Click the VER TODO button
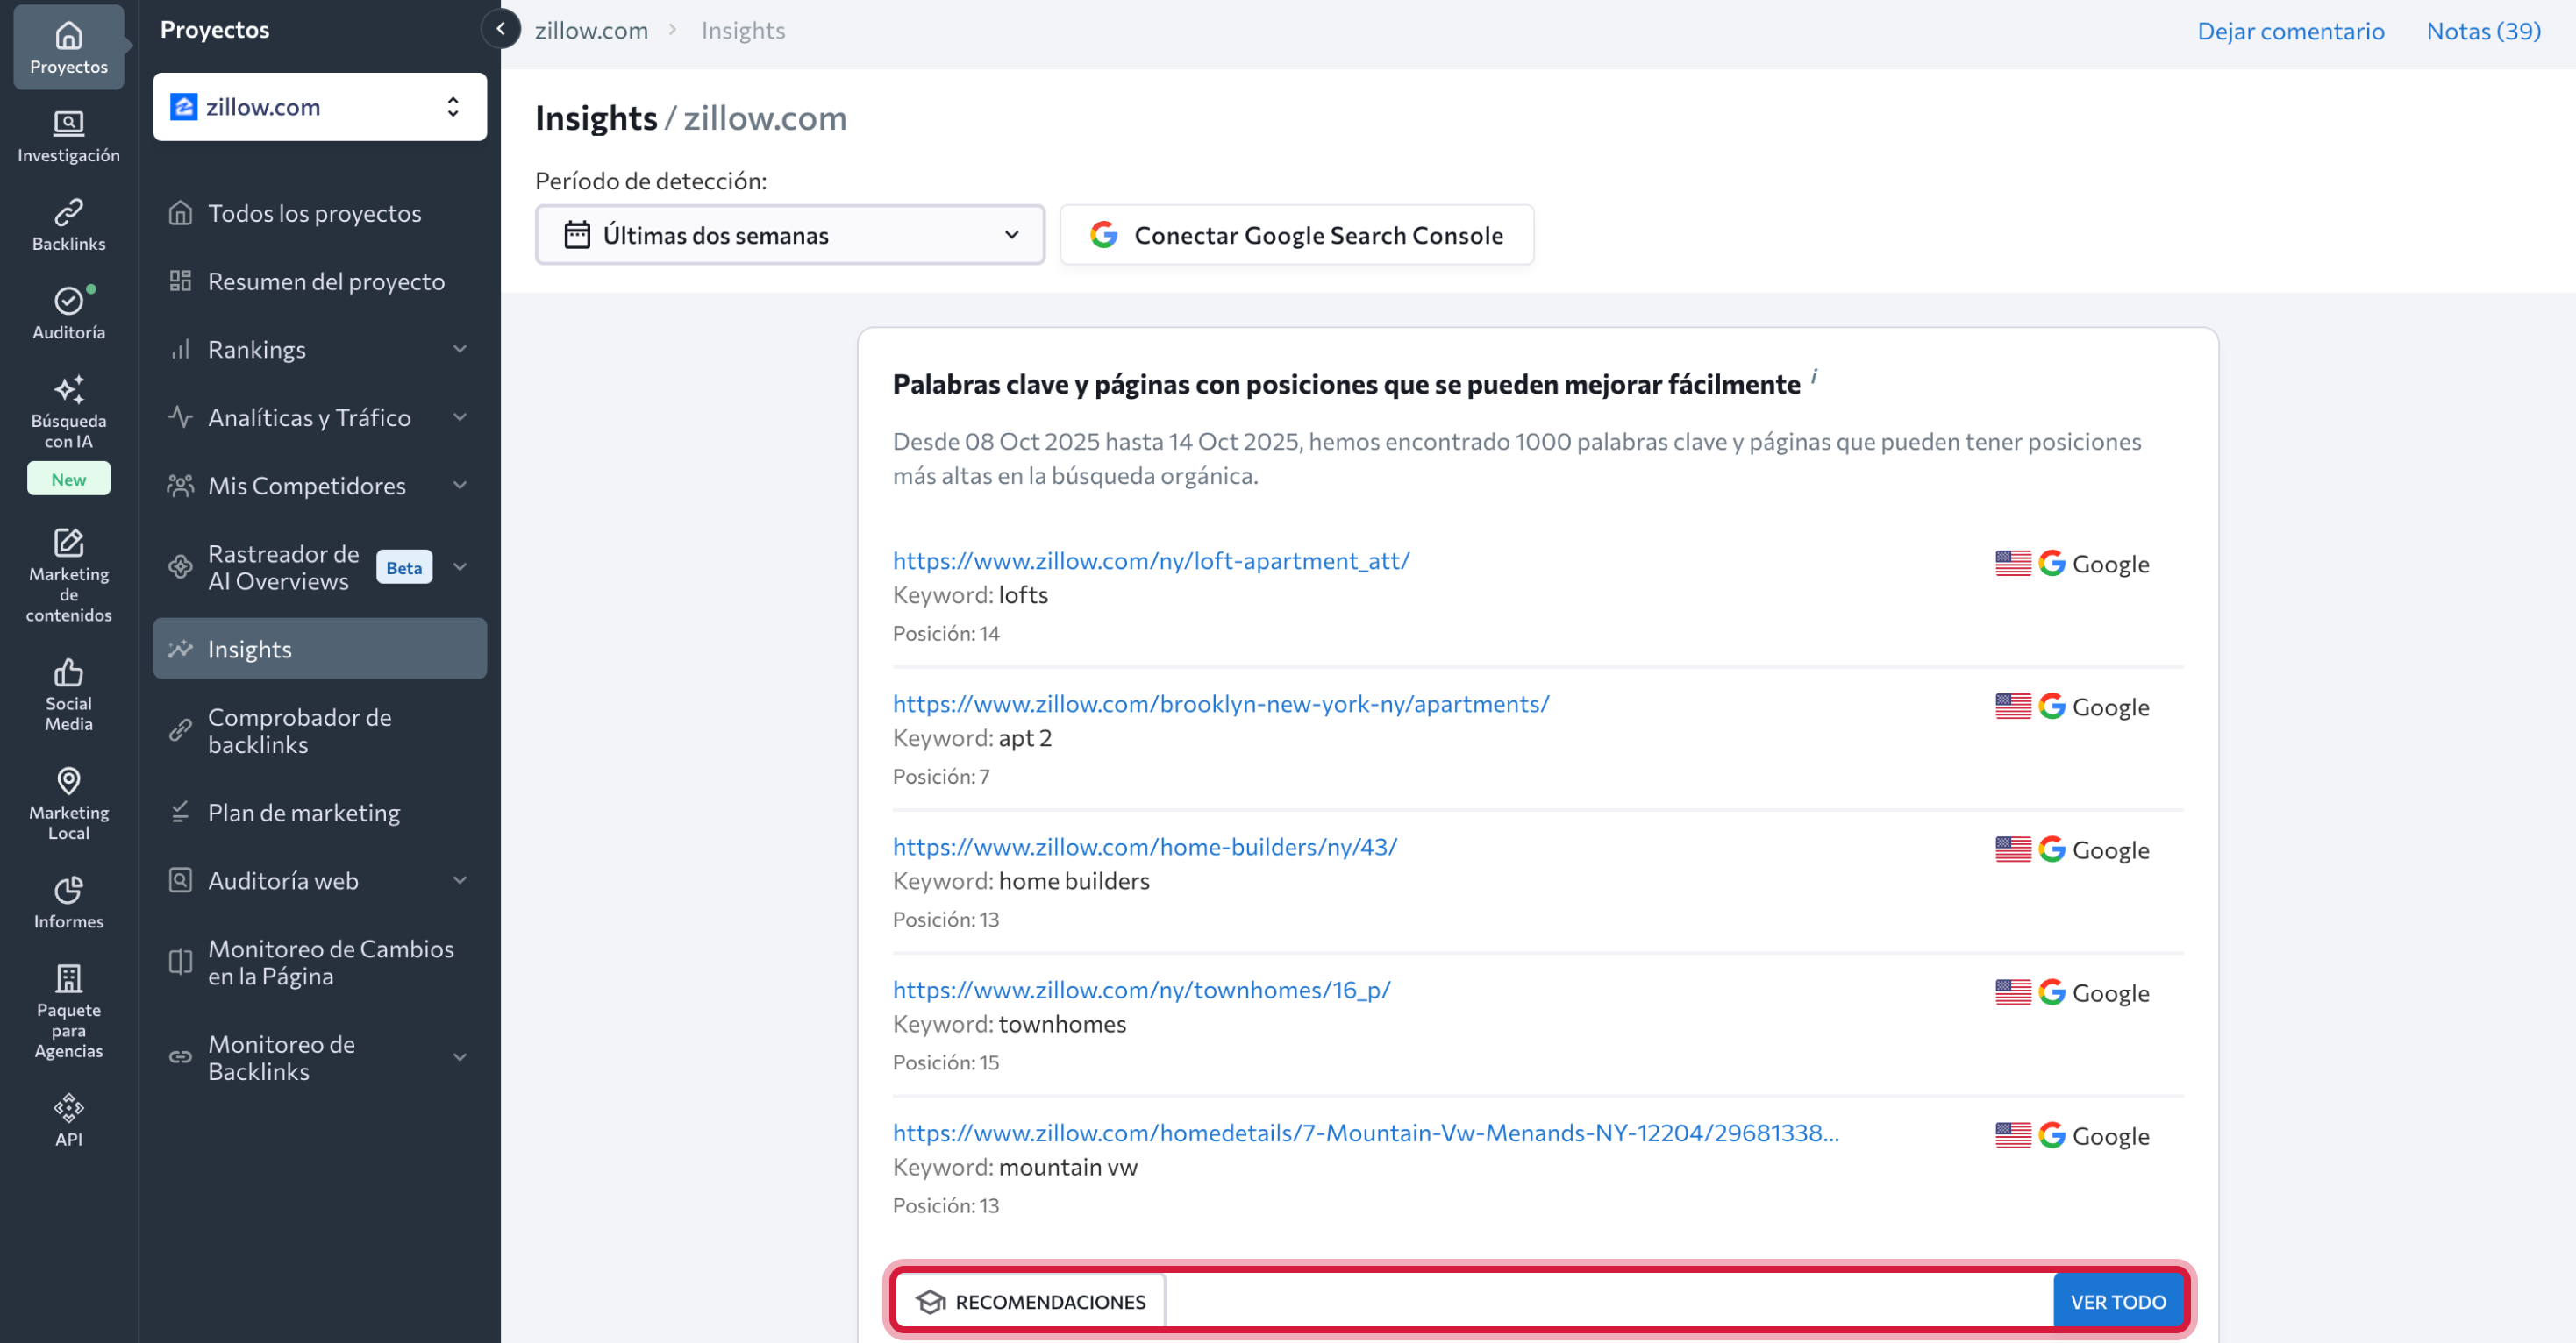This screenshot has width=2576, height=1343. (2116, 1301)
